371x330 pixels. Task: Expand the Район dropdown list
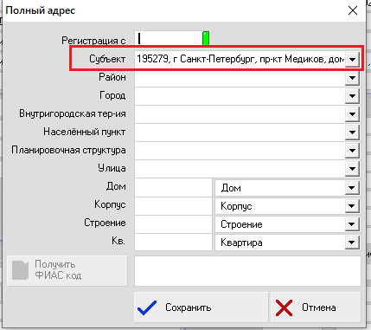point(352,78)
